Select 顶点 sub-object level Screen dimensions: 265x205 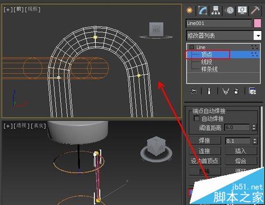[207, 55]
